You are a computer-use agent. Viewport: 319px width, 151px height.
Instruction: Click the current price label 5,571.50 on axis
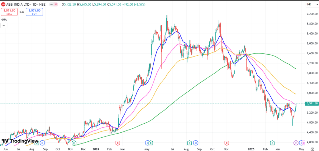click(x=312, y=103)
